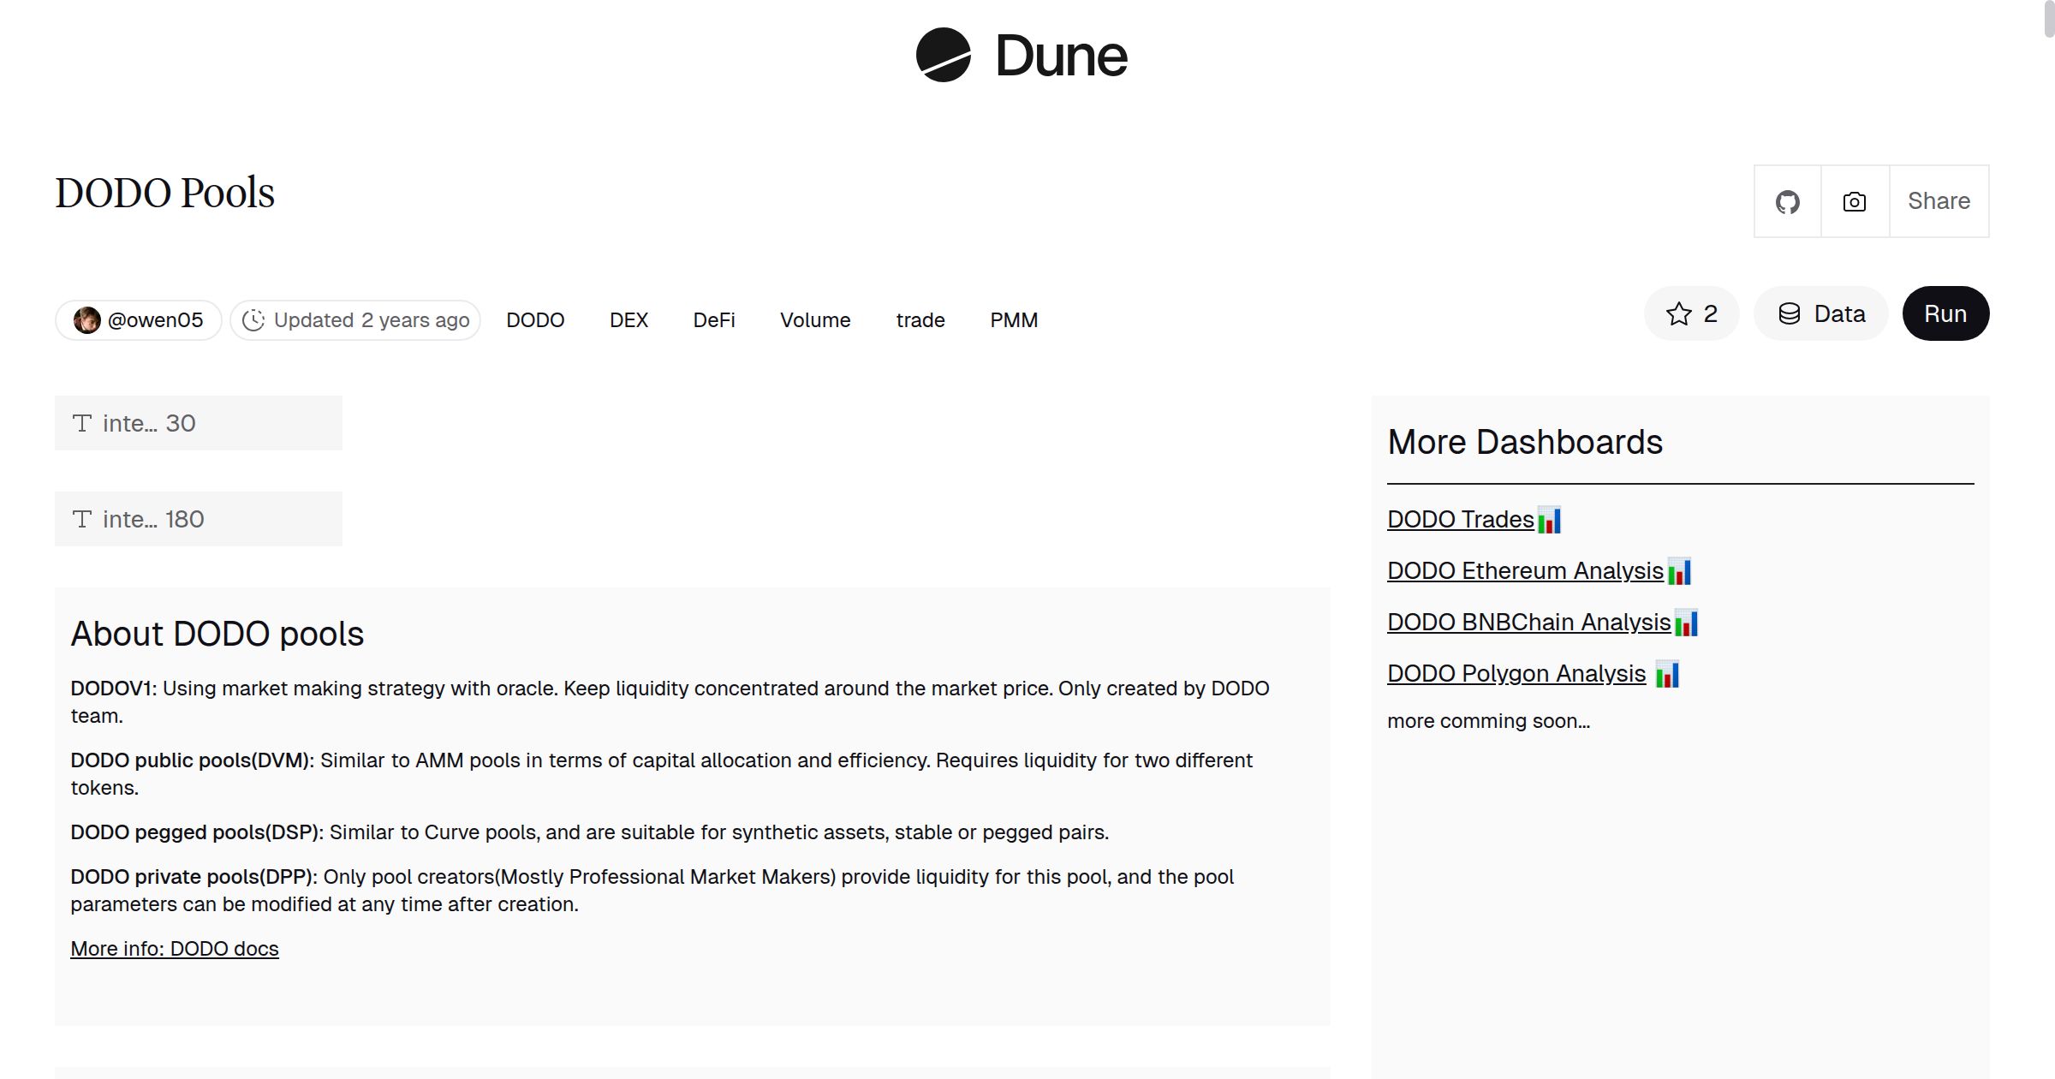Click the Data database icon
Screen dimensions: 2055x1079
click(x=1789, y=314)
